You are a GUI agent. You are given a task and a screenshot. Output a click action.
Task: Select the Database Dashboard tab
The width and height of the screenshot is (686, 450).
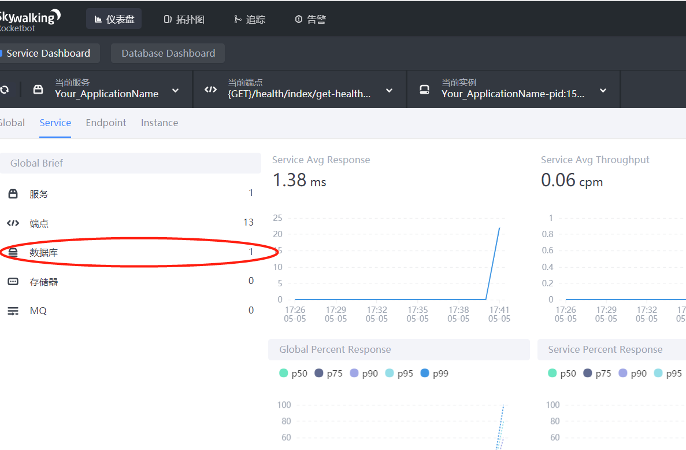point(168,53)
